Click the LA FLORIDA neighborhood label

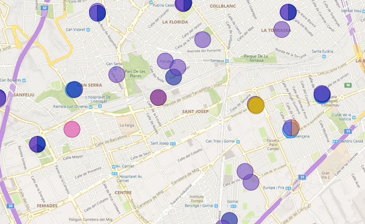point(175,22)
